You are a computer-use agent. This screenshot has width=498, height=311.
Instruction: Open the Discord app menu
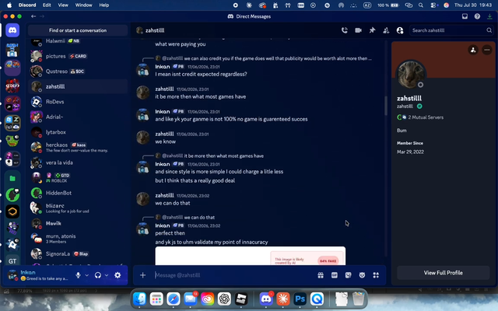27,5
